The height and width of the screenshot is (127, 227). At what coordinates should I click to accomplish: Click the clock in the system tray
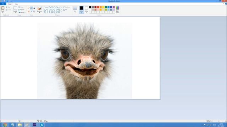tap(221, 125)
